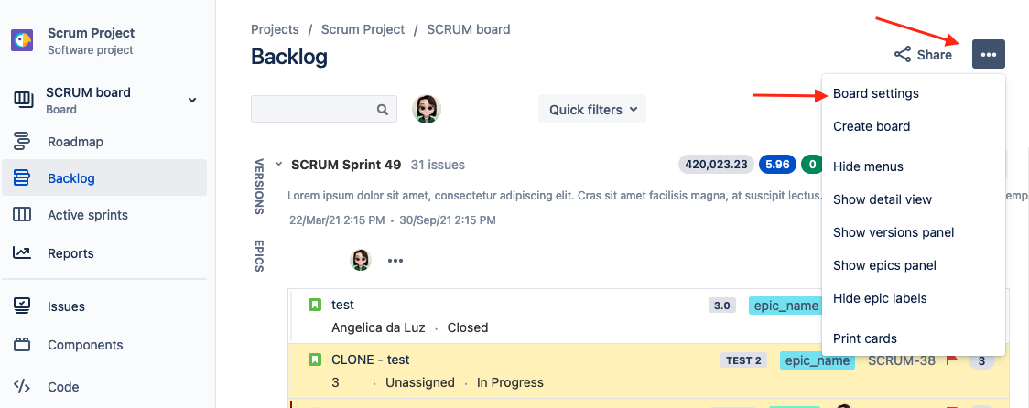The width and height of the screenshot is (1029, 408).
Task: Choose Show epics panel menu item
Action: (x=884, y=265)
